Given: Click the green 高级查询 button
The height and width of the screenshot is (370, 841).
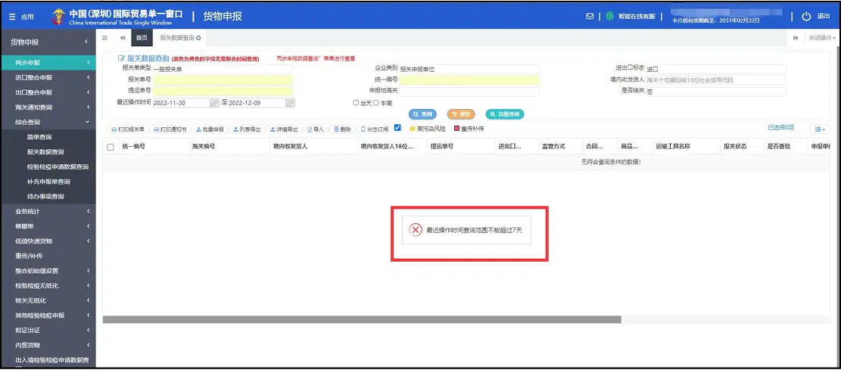Looking at the screenshot, I should pyautogui.click(x=505, y=114).
